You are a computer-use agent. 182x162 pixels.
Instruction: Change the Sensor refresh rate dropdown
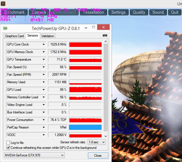pyautogui.click(x=97, y=142)
